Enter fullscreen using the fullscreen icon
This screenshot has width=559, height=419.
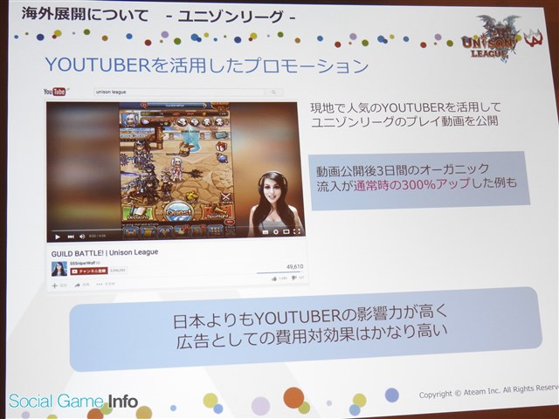pos(297,231)
